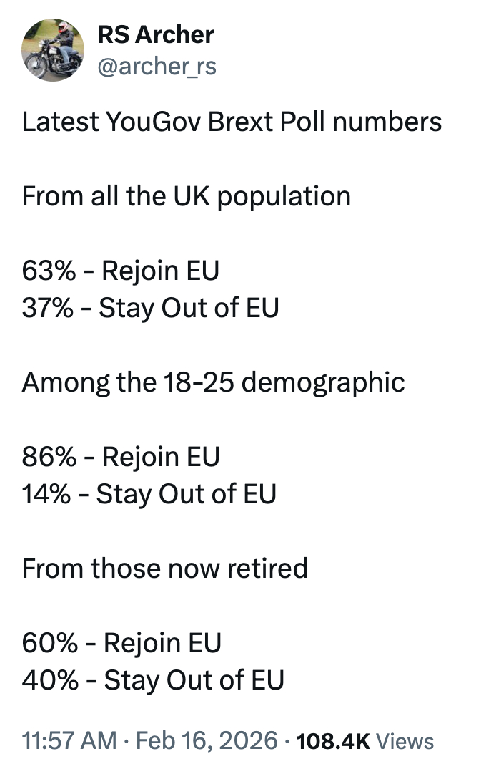Select the 14% - Stay Out of EU line
486x769 pixels.
tap(149, 494)
